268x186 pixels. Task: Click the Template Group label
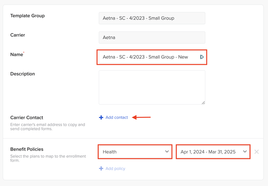(x=28, y=16)
